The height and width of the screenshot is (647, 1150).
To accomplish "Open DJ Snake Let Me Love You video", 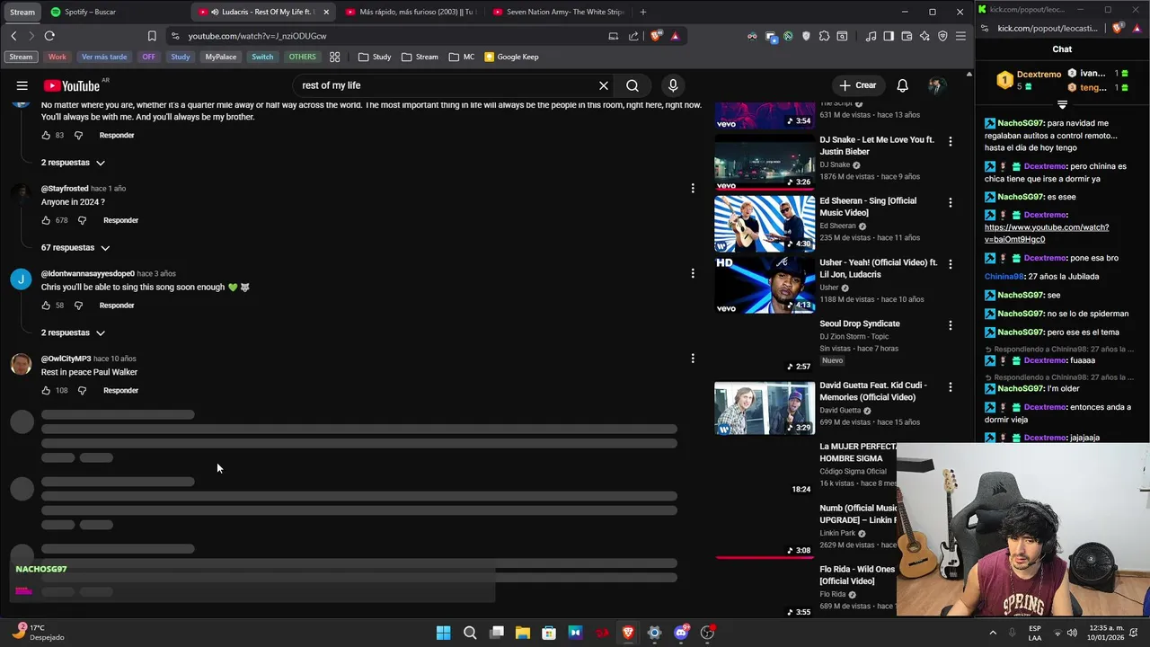I will [x=878, y=146].
